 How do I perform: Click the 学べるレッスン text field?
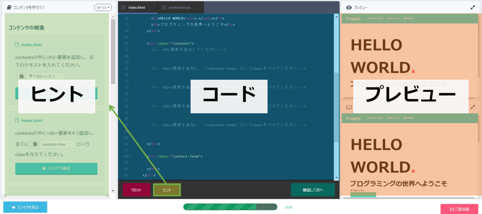point(45,76)
